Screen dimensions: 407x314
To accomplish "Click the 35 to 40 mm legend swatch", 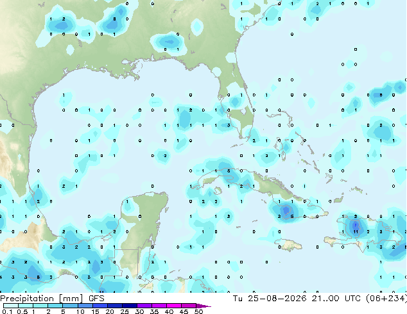I will coord(159,306).
